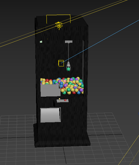Select the yellow camera box gizmo

[x=61, y=63]
